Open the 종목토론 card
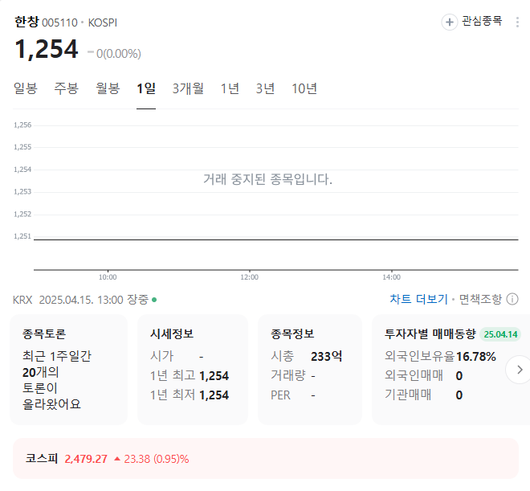530x491 pixels. click(68, 370)
